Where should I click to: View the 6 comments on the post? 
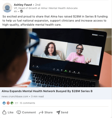[28, 103]
